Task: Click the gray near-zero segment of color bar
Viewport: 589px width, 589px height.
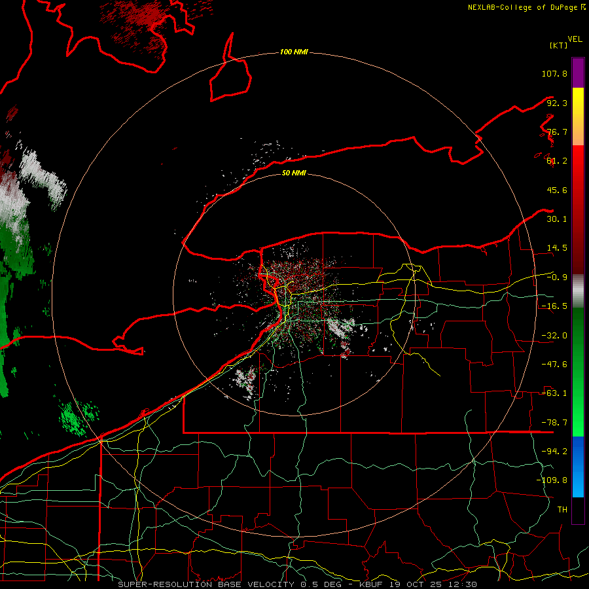Action: click(x=578, y=291)
